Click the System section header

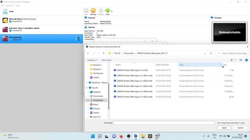[x=91, y=27]
